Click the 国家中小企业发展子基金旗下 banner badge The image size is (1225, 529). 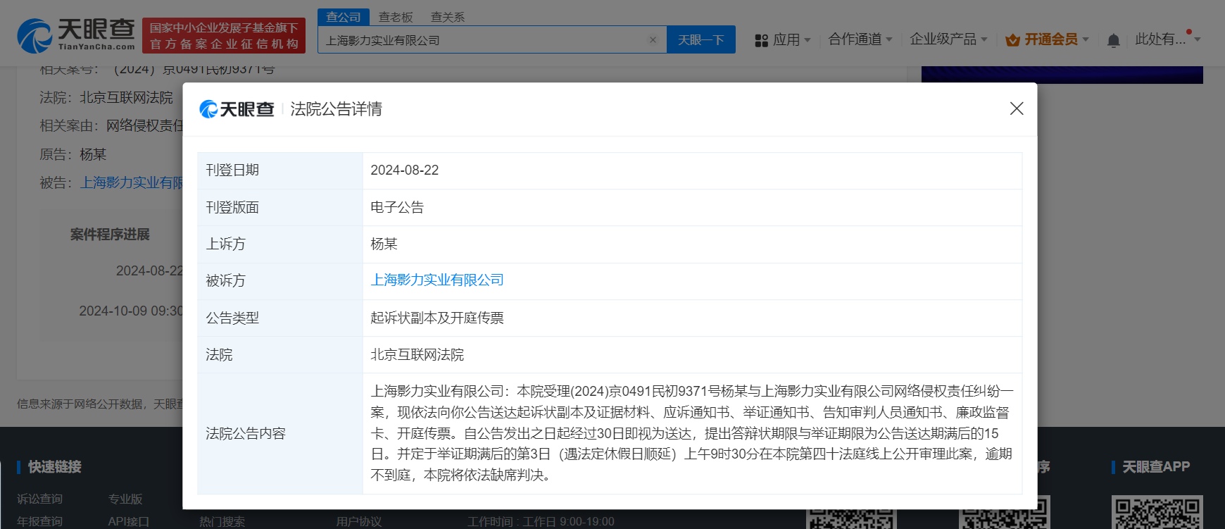(224, 35)
